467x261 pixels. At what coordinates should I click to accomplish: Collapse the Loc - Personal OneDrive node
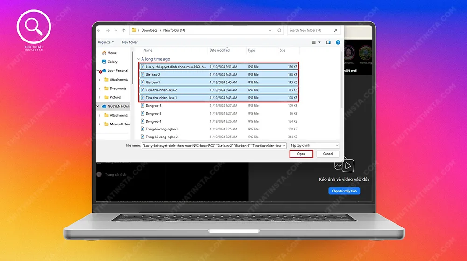(98, 71)
